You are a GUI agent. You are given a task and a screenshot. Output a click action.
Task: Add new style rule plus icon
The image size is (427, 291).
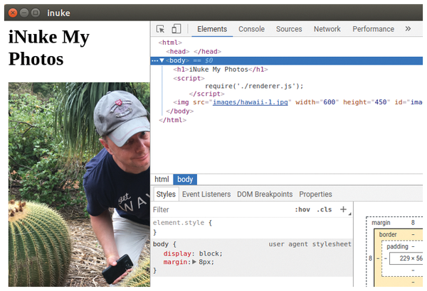(x=343, y=209)
